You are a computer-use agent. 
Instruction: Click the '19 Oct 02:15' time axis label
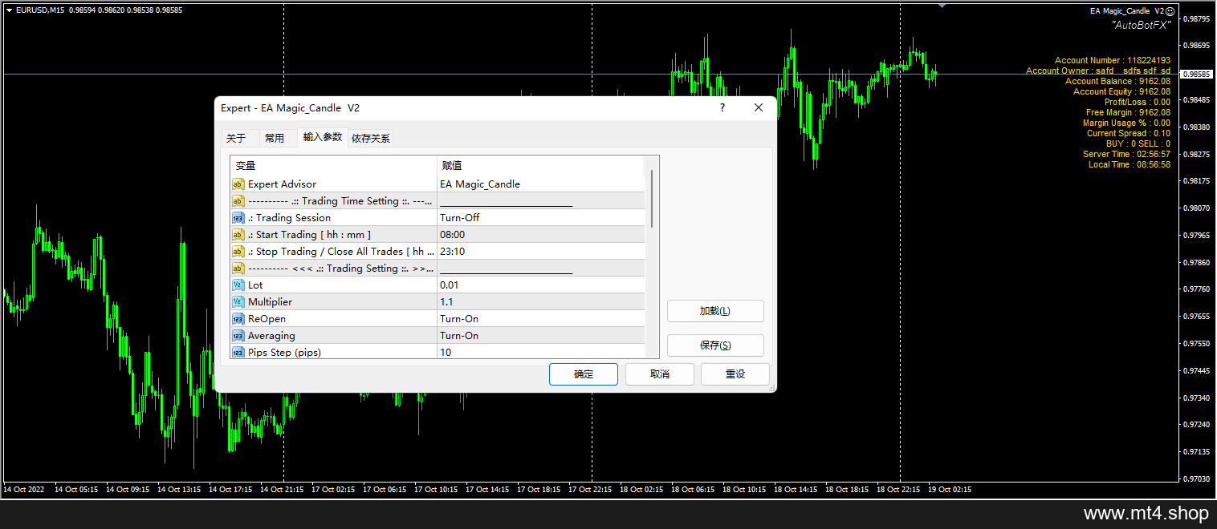pyautogui.click(x=950, y=489)
